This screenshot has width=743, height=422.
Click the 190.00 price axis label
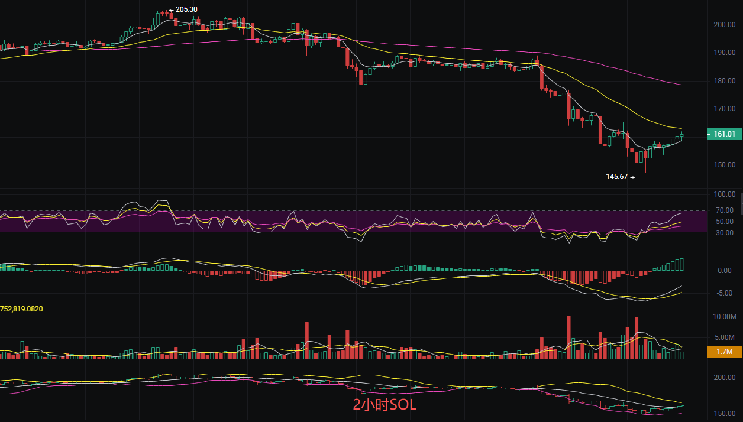tap(724, 53)
